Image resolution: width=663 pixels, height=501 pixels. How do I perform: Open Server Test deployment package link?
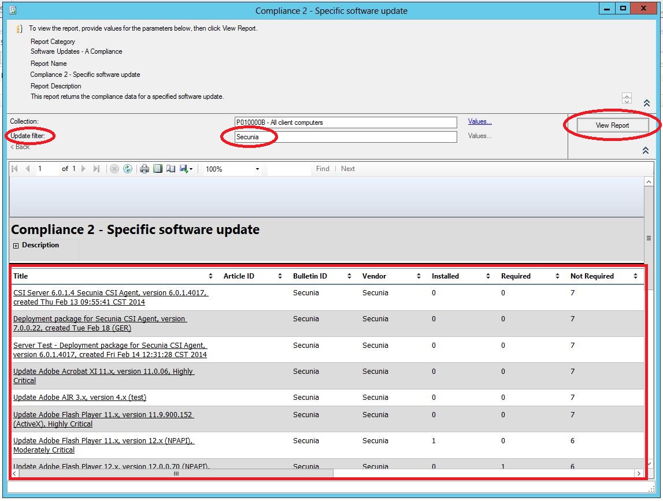click(x=110, y=350)
